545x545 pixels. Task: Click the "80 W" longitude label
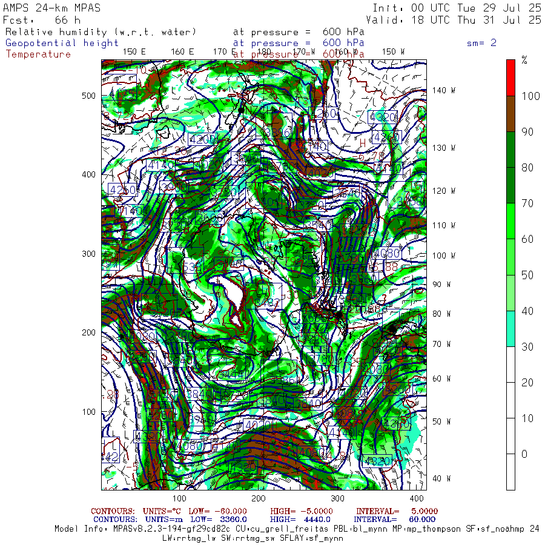coord(441,314)
